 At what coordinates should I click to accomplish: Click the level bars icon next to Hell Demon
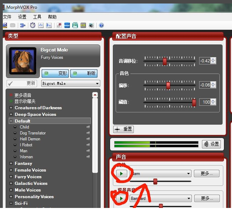point(88,139)
